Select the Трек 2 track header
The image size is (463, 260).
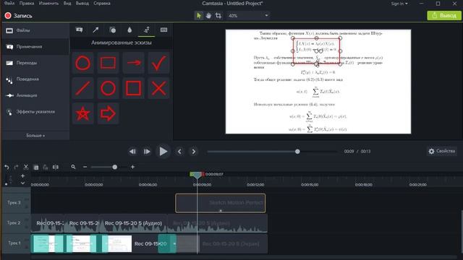tap(16, 223)
